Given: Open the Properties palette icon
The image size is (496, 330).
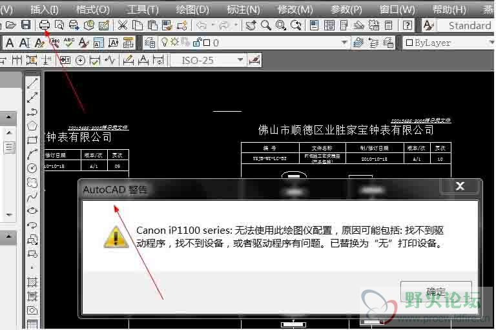Looking at the screenshot, I should pyautogui.click(x=314, y=25).
